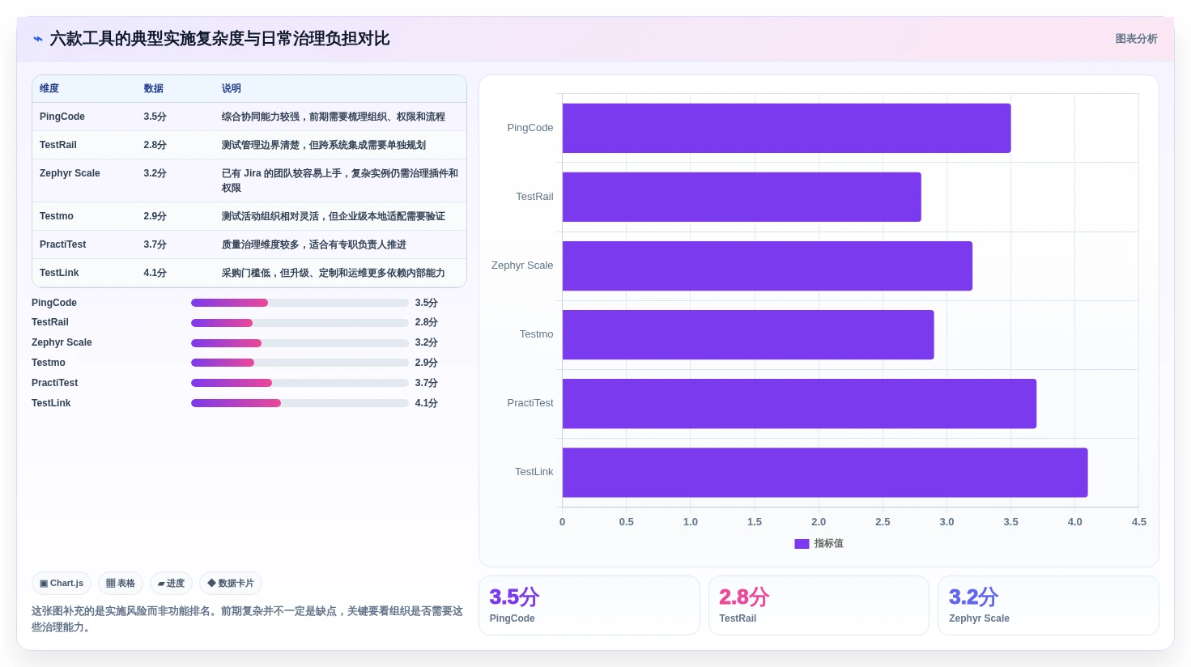Toggle the 指标值 legend swatch in the chart

802,544
